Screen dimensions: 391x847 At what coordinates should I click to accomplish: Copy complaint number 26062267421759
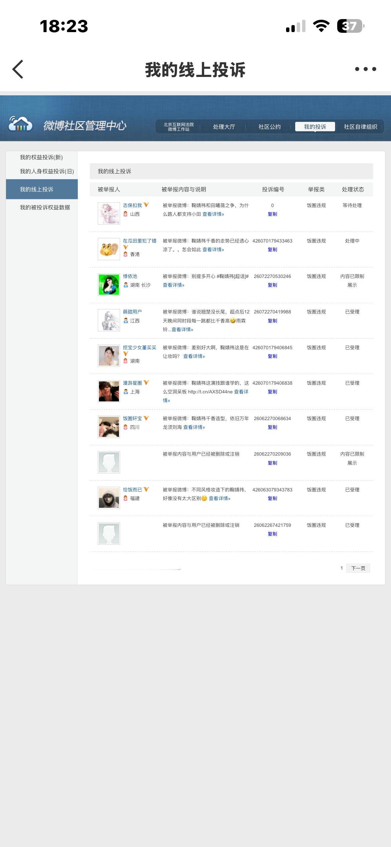click(272, 534)
